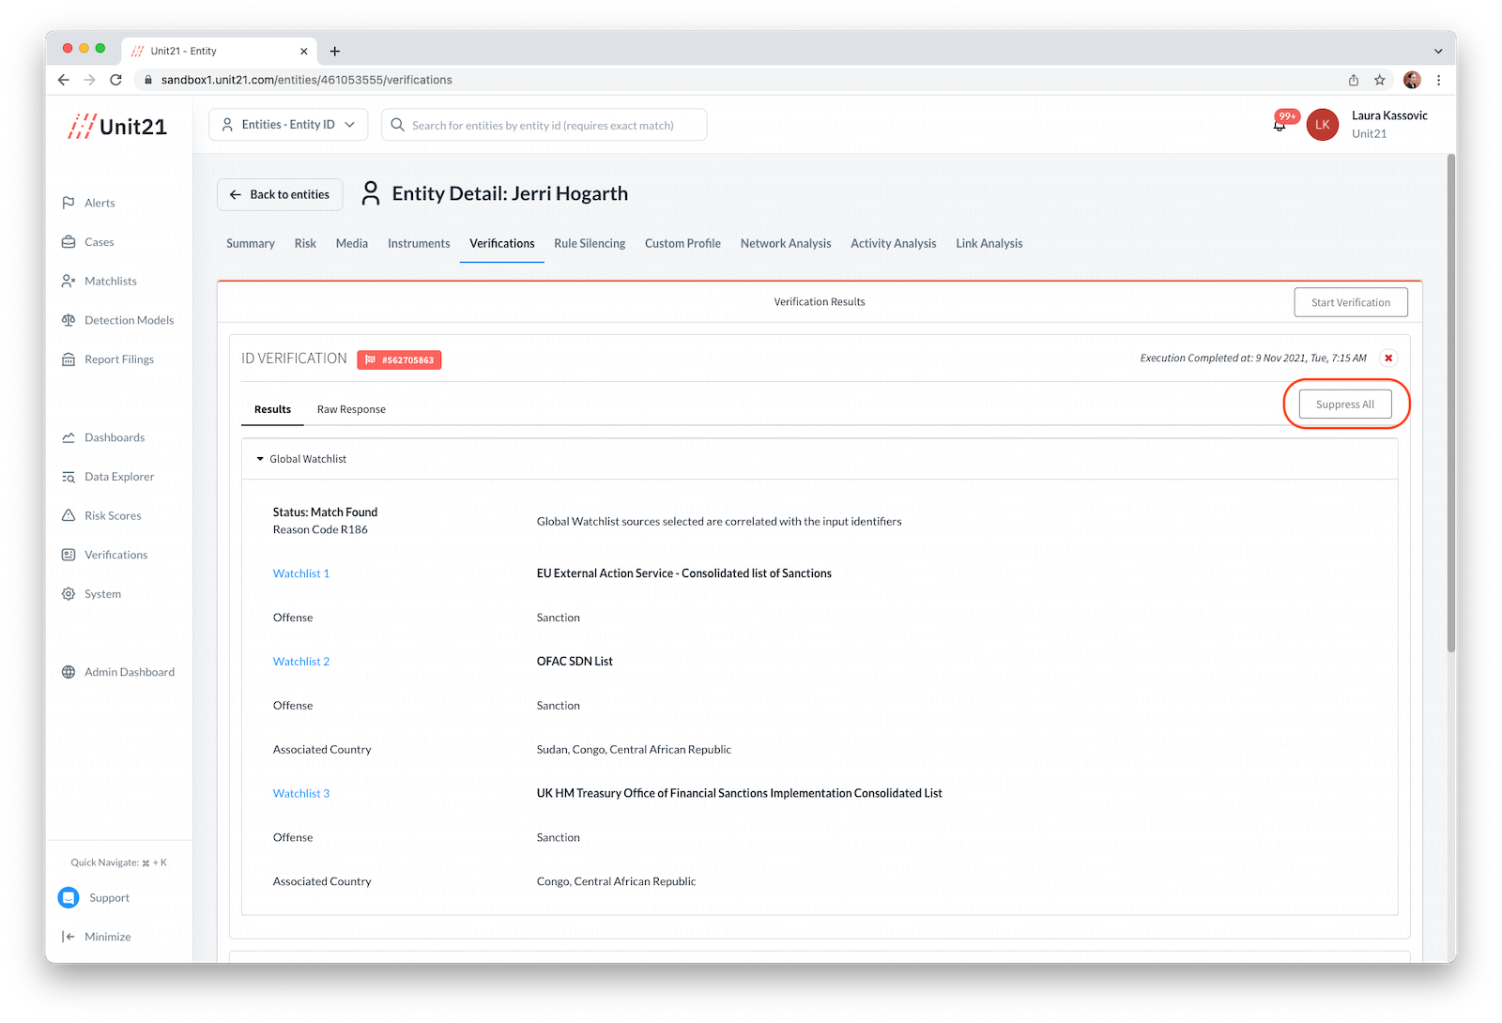The height and width of the screenshot is (1023, 1502).
Task: Click 'Status: Match Found' text
Action: pos(325,512)
